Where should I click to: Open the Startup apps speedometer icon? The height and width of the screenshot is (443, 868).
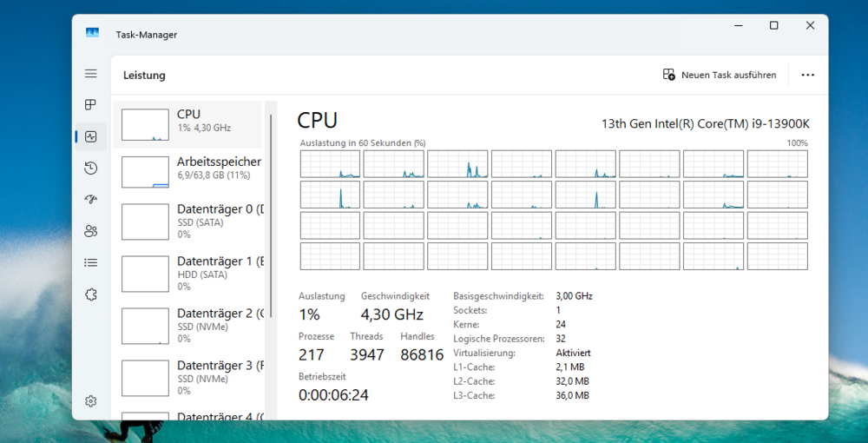pyautogui.click(x=91, y=200)
